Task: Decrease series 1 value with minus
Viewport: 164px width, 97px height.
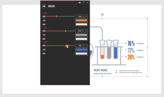Action: pyautogui.click(x=86, y=16)
